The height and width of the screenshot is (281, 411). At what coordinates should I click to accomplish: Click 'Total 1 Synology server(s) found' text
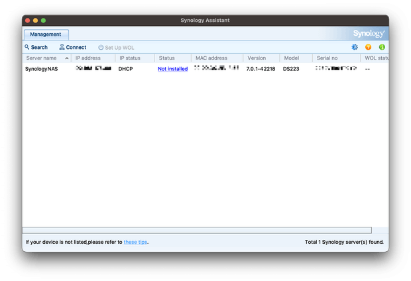click(x=344, y=242)
